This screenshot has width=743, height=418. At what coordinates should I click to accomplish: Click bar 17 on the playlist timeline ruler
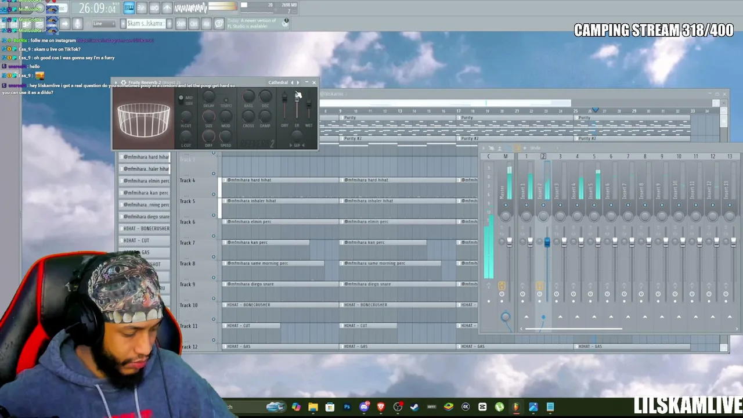pos(459,110)
